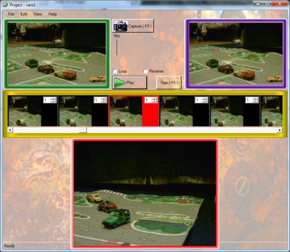290x252 pixels.
Task: Select the fourth frame thumbnail in timeline
Action: click(177, 111)
